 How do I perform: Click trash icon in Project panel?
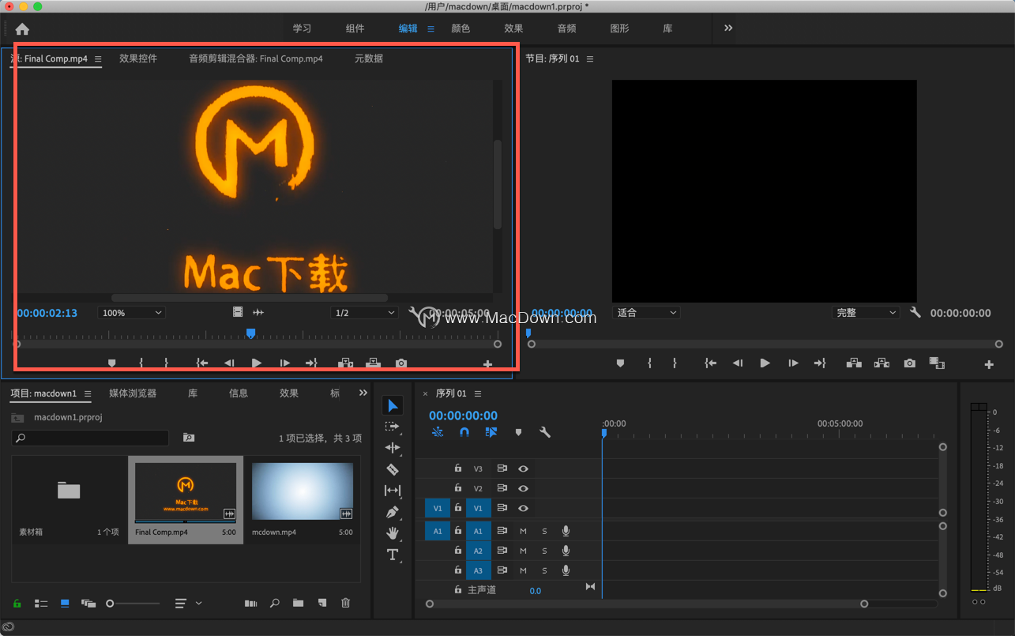click(x=345, y=603)
